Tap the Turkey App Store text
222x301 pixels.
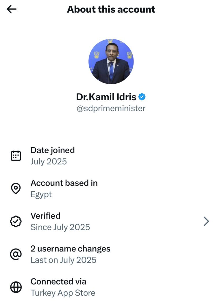point(63,293)
